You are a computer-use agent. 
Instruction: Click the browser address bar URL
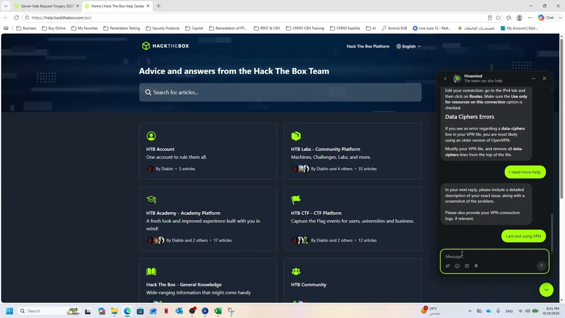[x=61, y=18]
